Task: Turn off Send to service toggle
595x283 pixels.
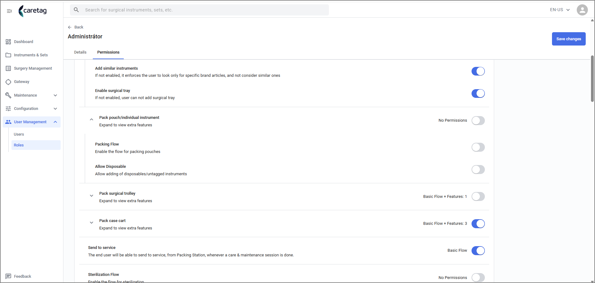Action: (478, 250)
